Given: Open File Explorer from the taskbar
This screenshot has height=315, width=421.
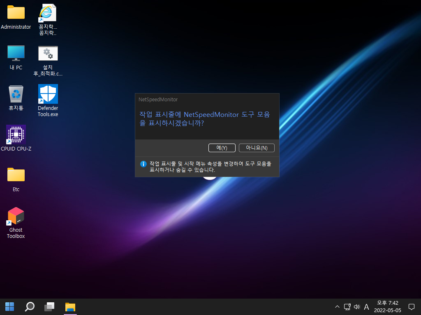Looking at the screenshot, I should (70, 307).
